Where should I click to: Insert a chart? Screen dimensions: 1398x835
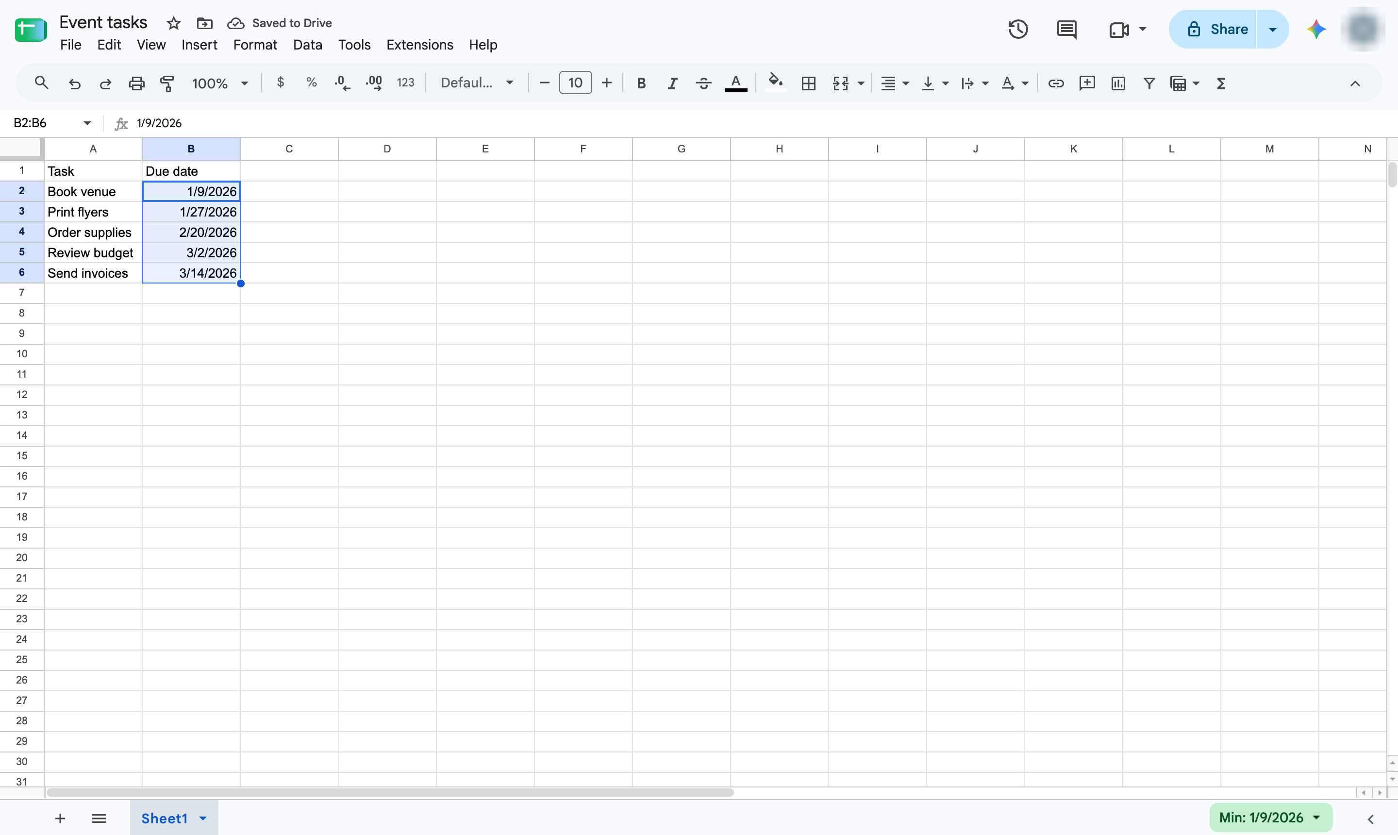pos(1118,83)
